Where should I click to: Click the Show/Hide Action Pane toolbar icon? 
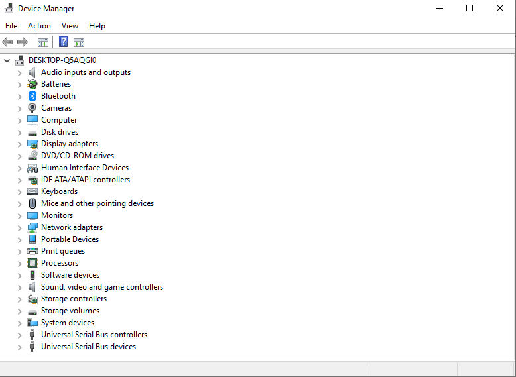click(x=79, y=42)
